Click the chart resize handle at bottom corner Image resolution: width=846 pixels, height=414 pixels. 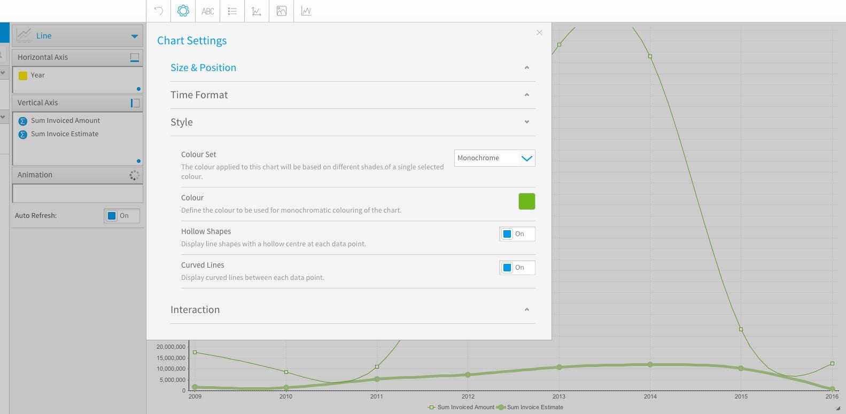838,408
